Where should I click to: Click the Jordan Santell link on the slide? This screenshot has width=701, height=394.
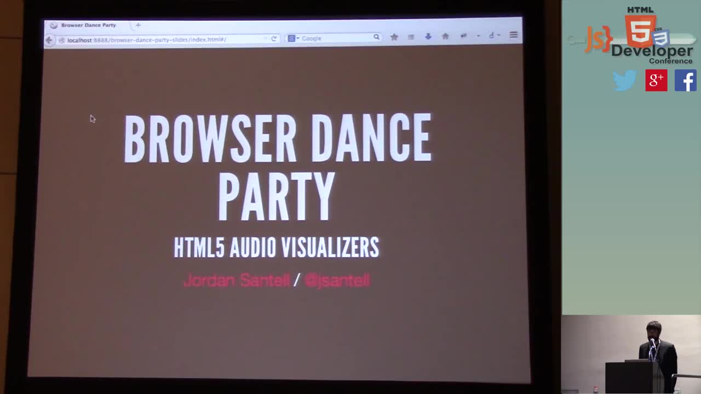pos(236,280)
